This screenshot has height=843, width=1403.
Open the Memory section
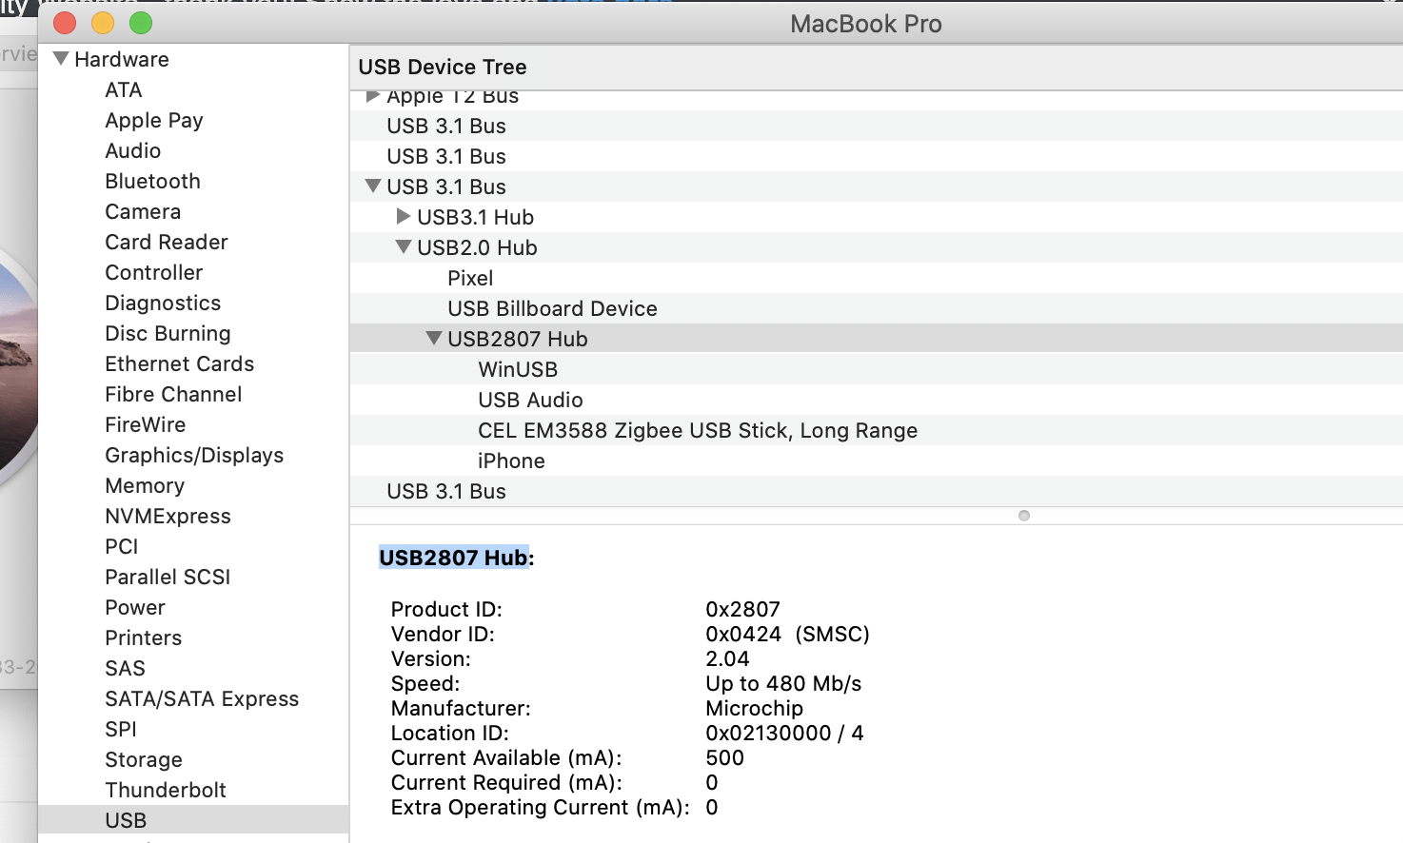tap(145, 485)
